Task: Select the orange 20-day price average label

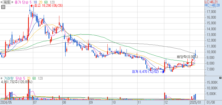Action: 41,2
